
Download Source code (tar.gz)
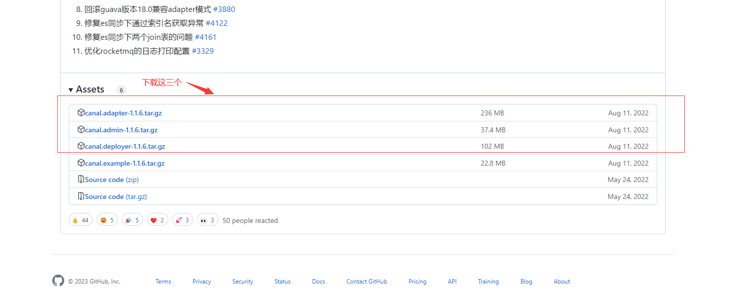pyautogui.click(x=116, y=196)
